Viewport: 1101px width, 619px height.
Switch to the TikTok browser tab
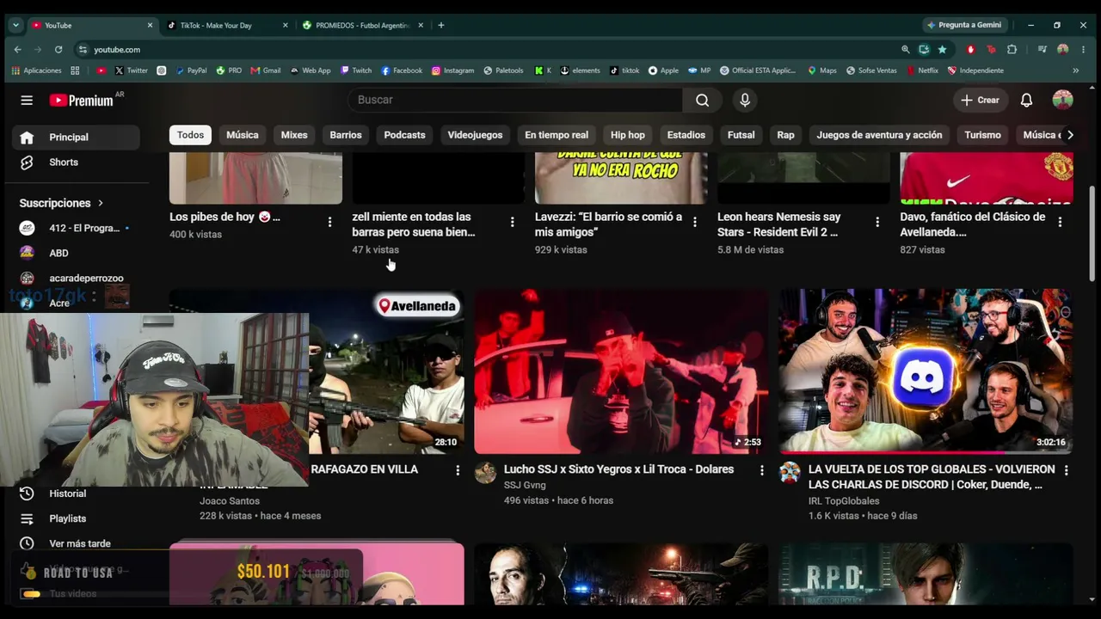[x=228, y=26]
